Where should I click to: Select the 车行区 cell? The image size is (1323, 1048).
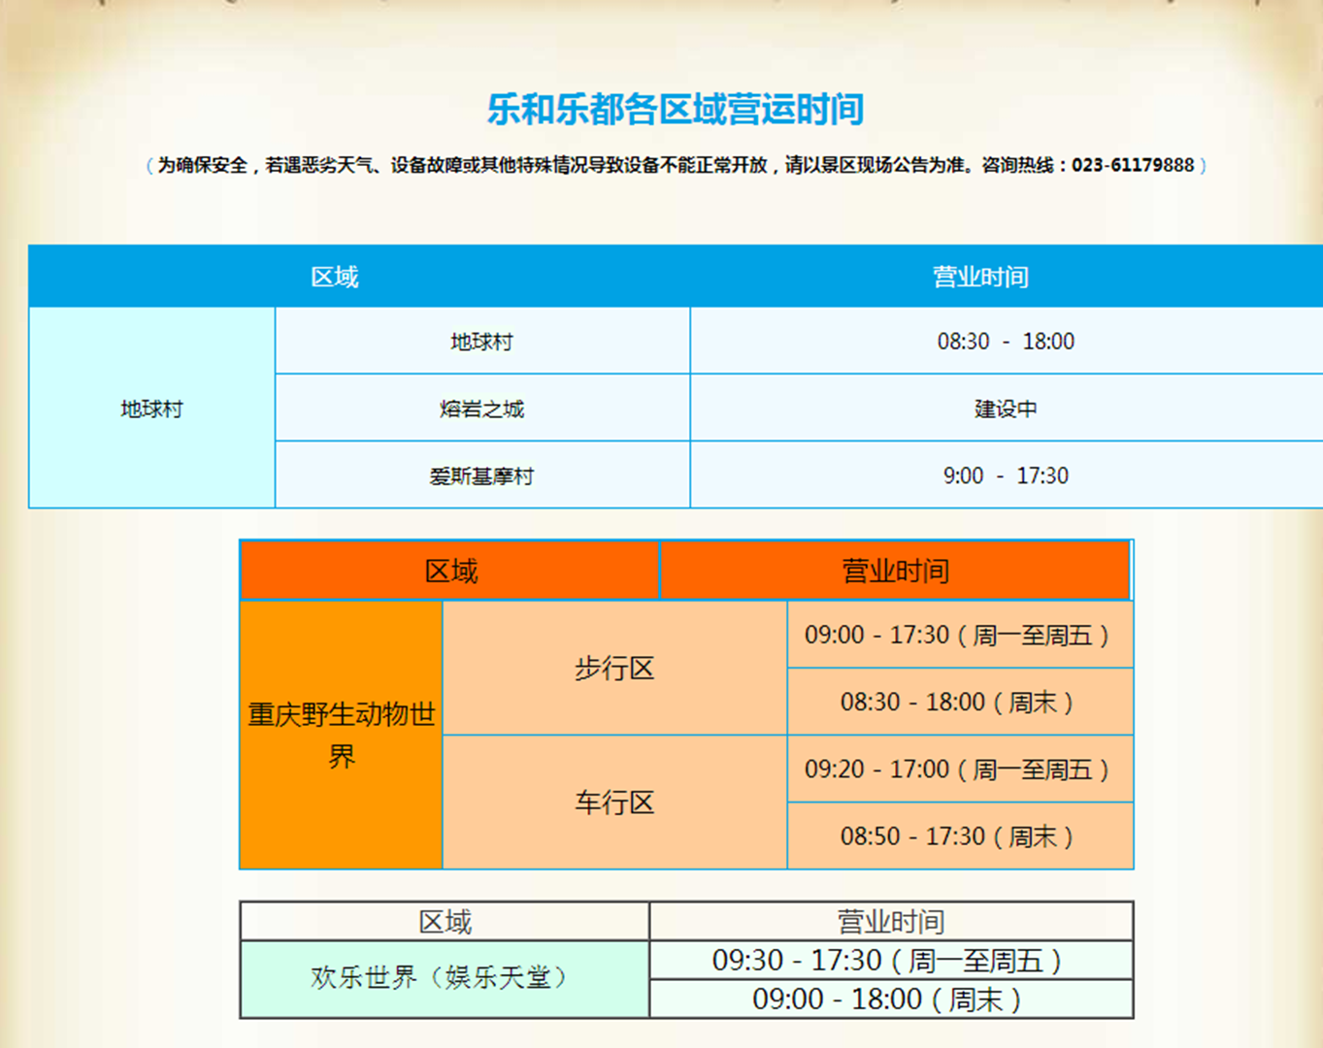point(614,802)
